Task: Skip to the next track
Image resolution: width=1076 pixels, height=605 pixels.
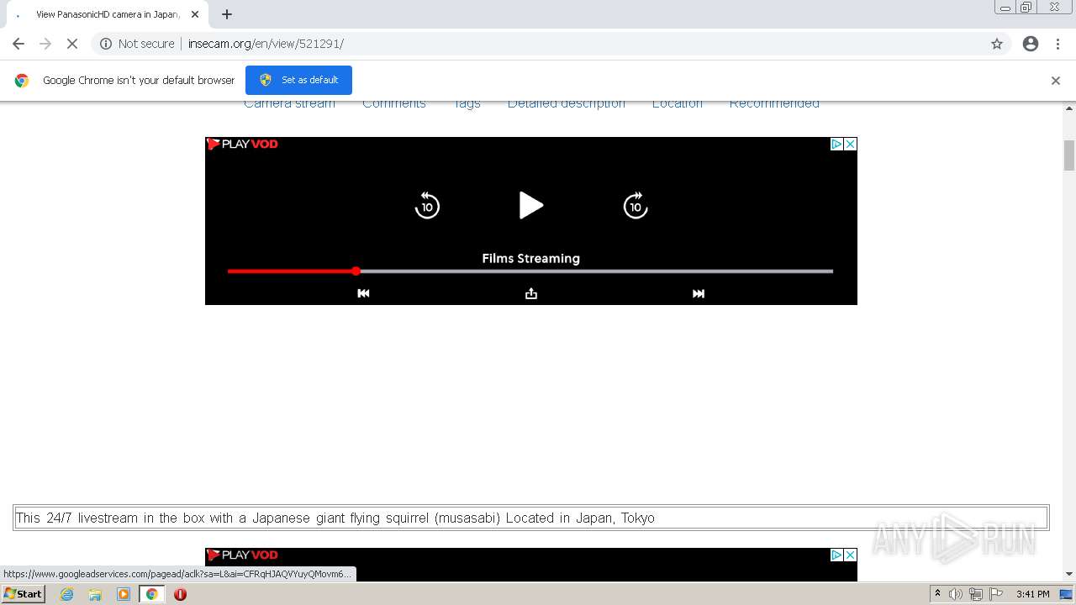Action: 699,293
